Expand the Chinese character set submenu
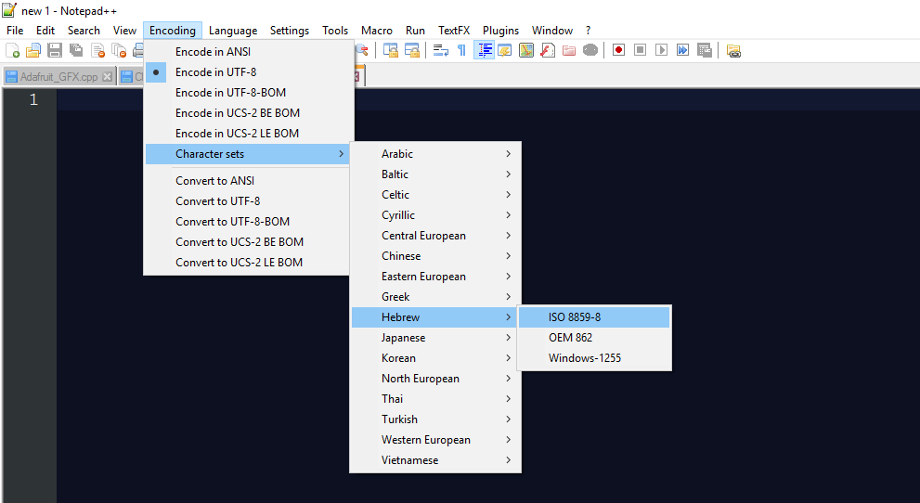This screenshot has width=920, height=503. click(x=435, y=256)
